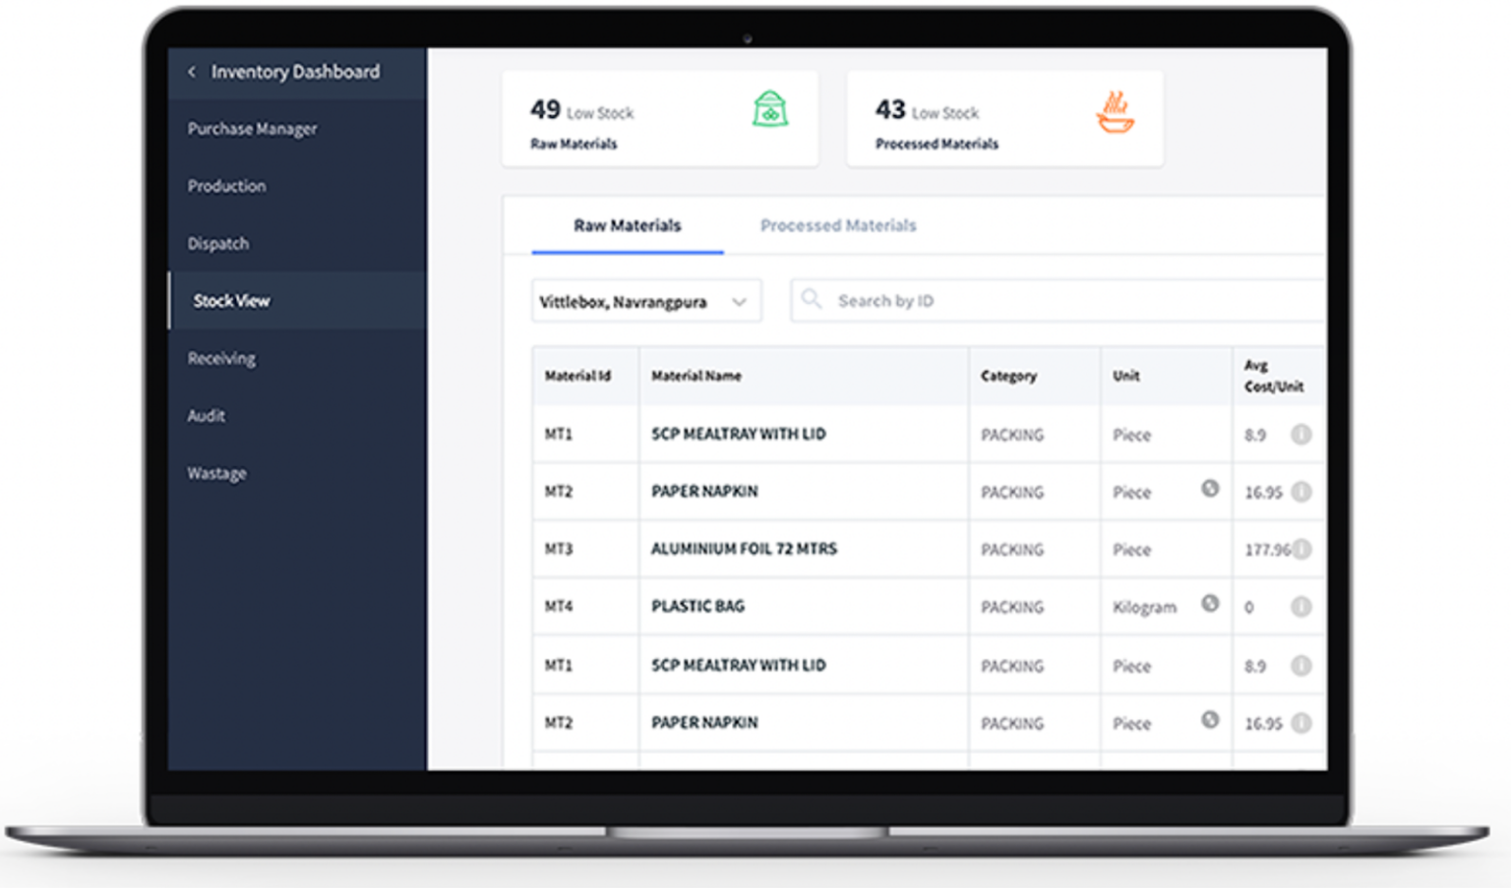Click the back arrow beside Inventory Dashboard
Viewport: 1511px width, 888px height.
[x=192, y=72]
